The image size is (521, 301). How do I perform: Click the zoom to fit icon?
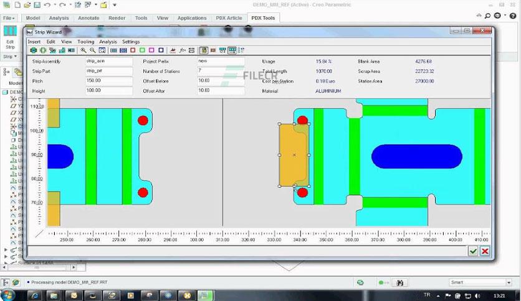click(102, 50)
